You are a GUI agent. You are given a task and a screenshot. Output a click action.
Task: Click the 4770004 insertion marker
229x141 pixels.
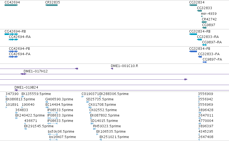[199, 124]
